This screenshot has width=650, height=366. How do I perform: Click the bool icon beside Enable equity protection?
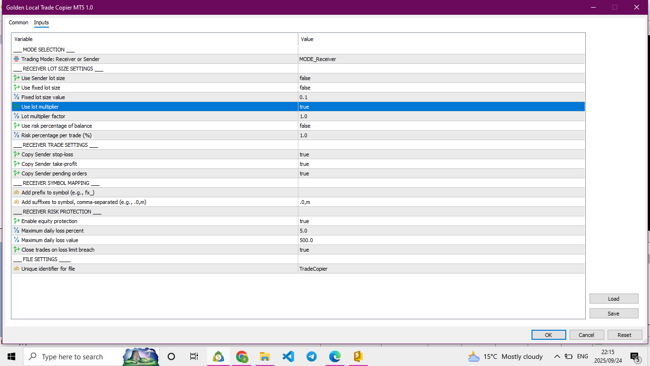(17, 221)
